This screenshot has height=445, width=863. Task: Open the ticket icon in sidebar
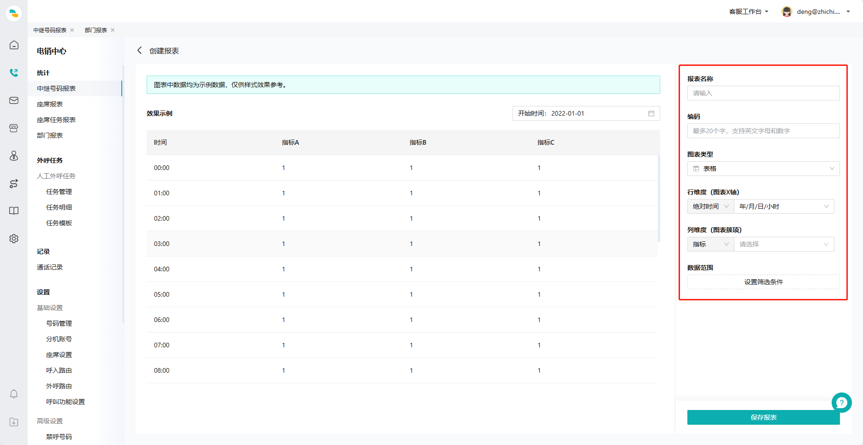14,128
